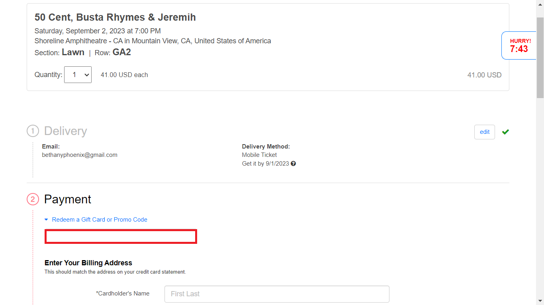
Task: Click the scrollbar down arrow
Action: [540, 301]
